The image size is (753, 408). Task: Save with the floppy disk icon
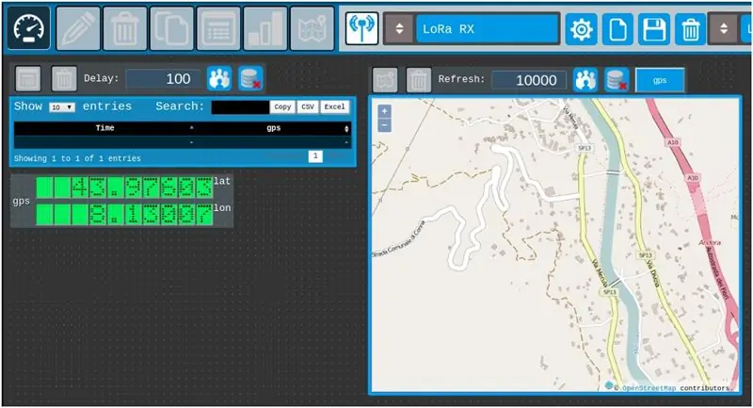pos(654,29)
